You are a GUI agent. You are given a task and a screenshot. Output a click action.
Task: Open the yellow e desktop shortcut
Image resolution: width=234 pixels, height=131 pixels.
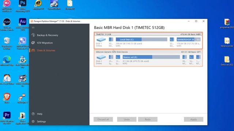click(38, 5)
